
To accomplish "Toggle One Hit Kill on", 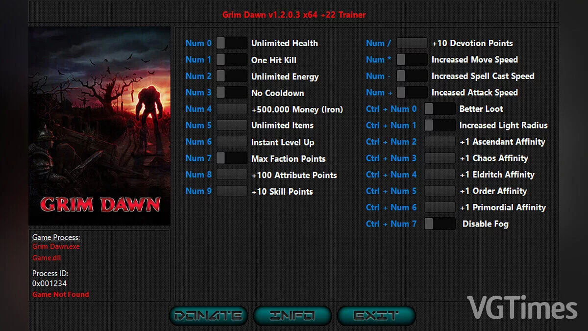I will [x=231, y=59].
